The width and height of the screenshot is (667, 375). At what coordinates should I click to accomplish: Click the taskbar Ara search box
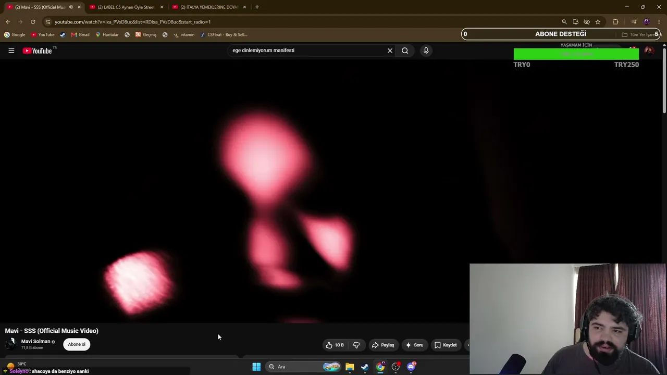point(303,367)
